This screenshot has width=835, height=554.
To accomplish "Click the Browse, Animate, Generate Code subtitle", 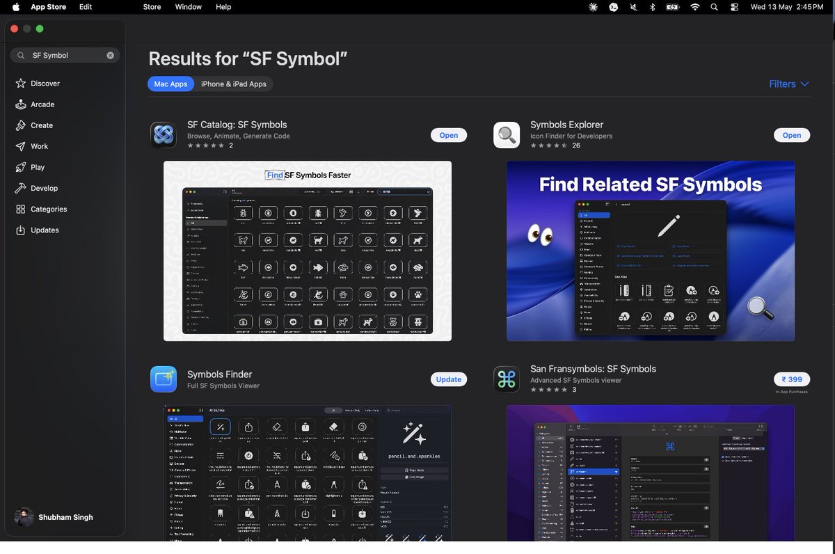I will pos(239,136).
